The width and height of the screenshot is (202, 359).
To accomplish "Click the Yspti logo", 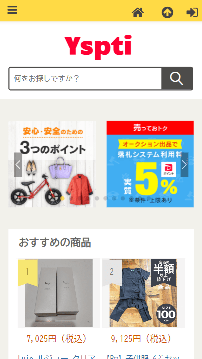I will (98, 47).
